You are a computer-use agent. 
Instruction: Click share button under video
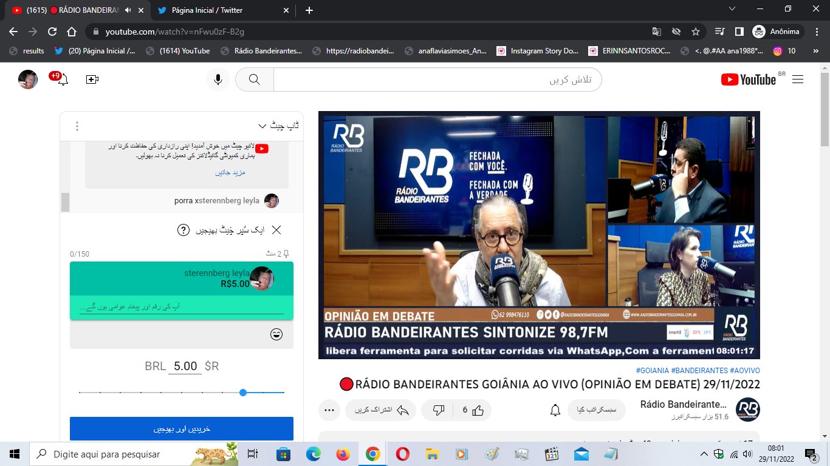click(x=381, y=410)
